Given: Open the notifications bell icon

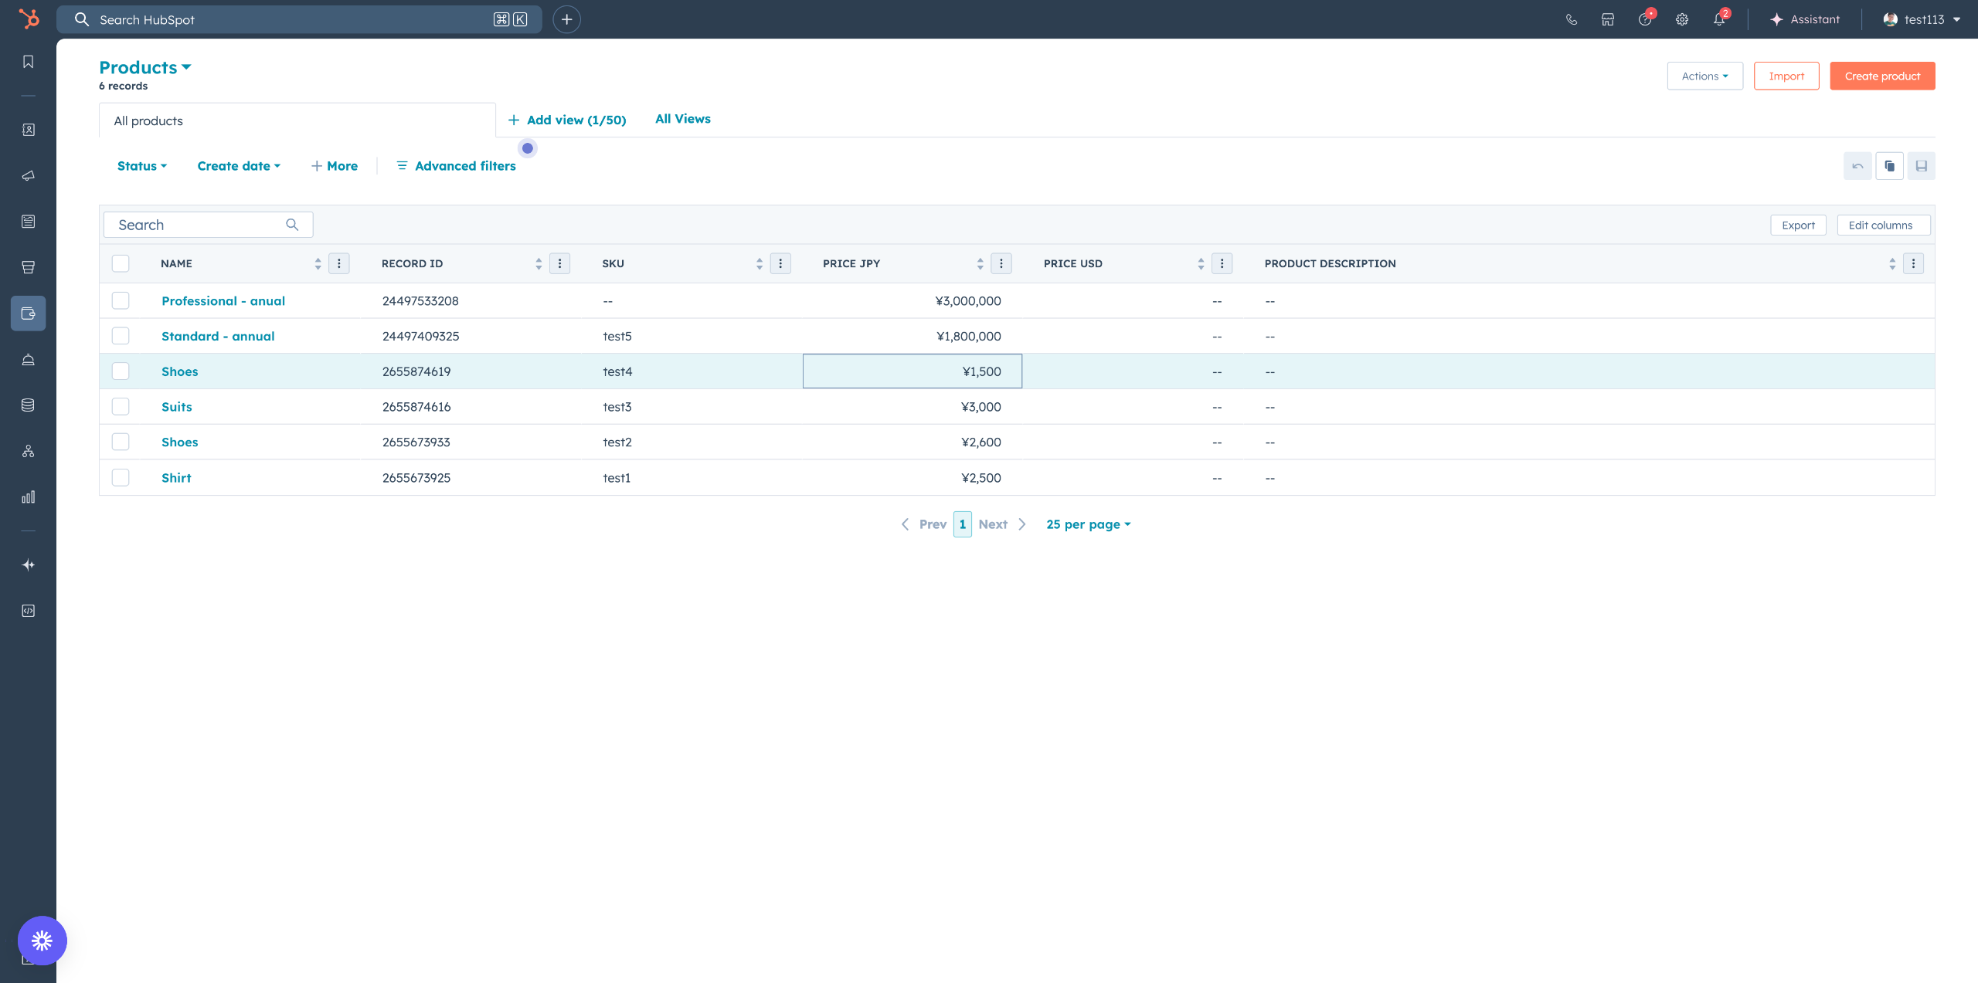Looking at the screenshot, I should click(1718, 19).
